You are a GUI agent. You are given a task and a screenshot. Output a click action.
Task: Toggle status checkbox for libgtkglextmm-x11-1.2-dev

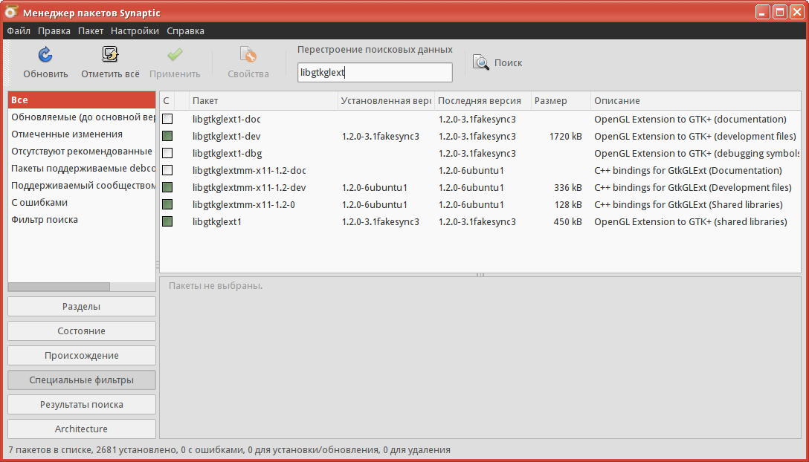click(x=167, y=187)
